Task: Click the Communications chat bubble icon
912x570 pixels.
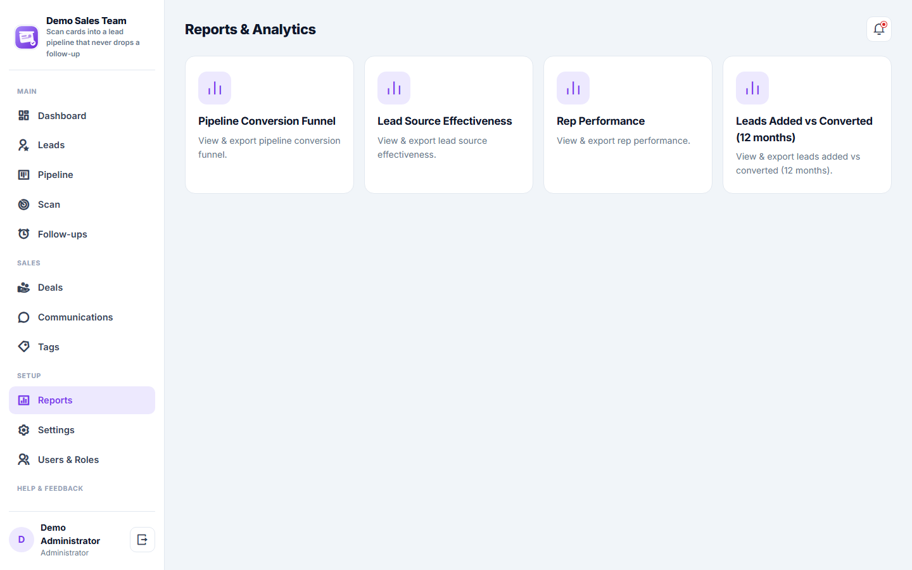Action: tap(24, 317)
